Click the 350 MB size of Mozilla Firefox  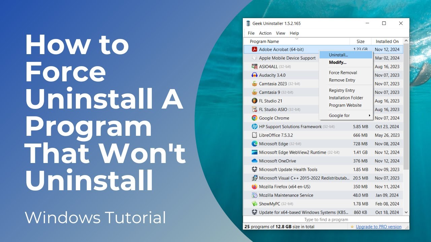pos(360,187)
